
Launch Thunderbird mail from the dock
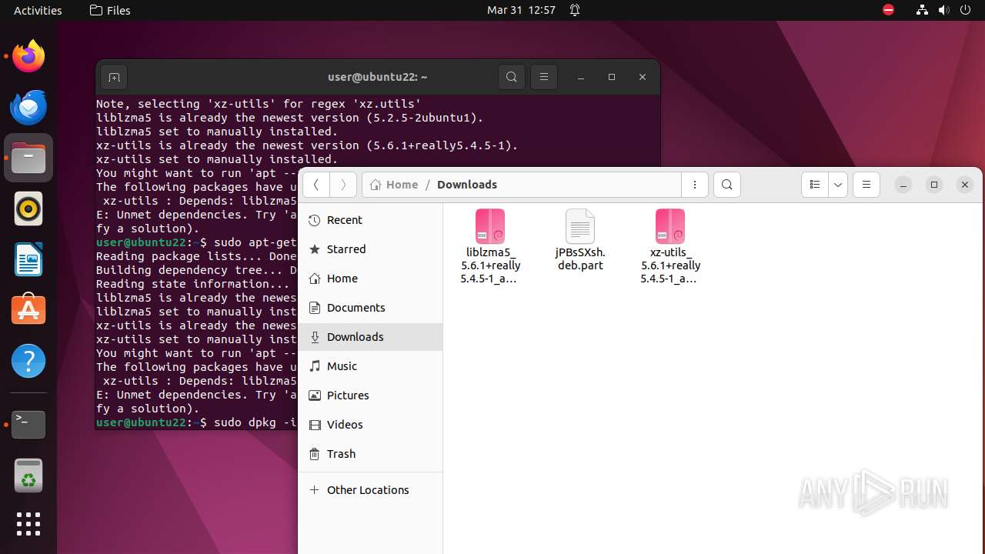coord(28,107)
